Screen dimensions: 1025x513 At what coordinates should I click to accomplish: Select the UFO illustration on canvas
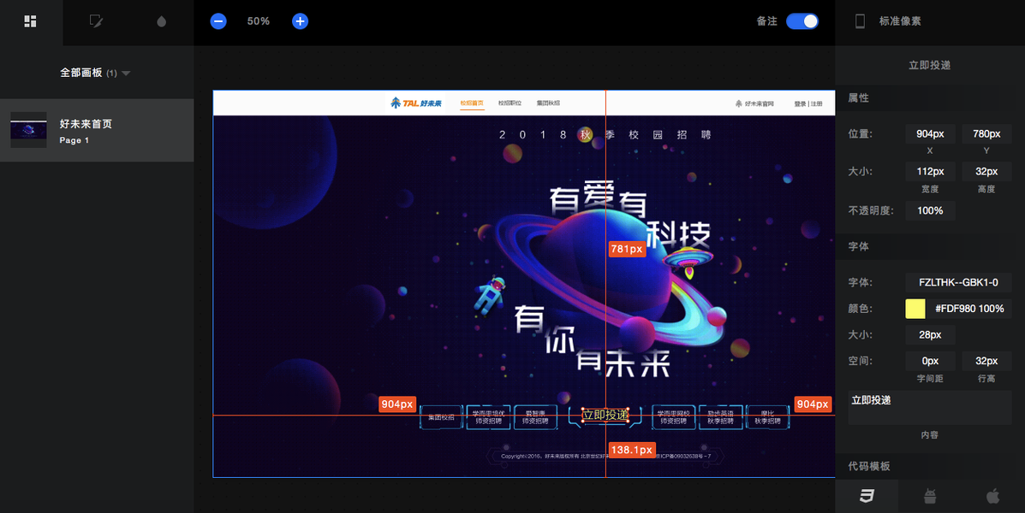tap(688, 261)
